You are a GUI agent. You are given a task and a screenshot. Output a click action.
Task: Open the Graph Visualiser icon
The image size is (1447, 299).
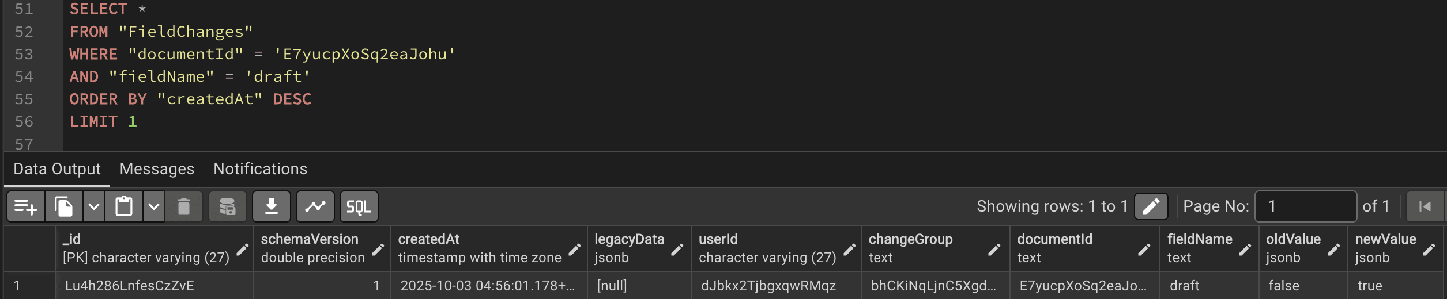(315, 206)
